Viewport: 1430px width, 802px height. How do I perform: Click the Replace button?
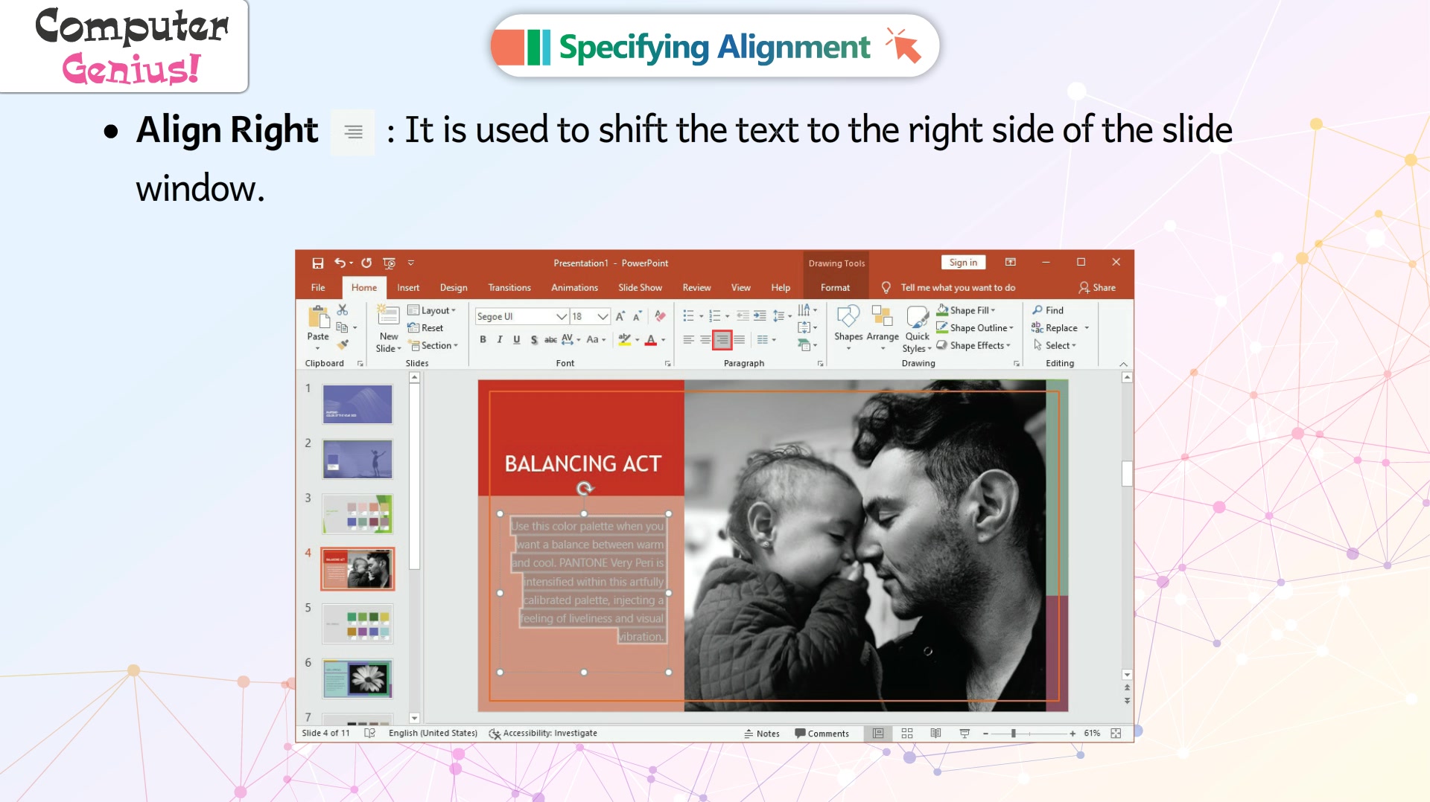pos(1055,327)
